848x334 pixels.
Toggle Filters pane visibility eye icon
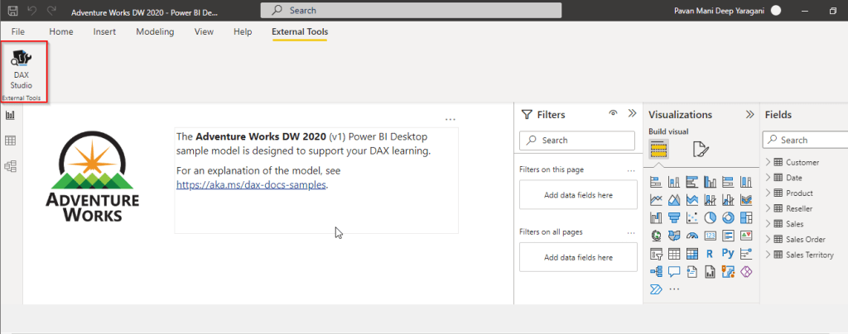613,114
